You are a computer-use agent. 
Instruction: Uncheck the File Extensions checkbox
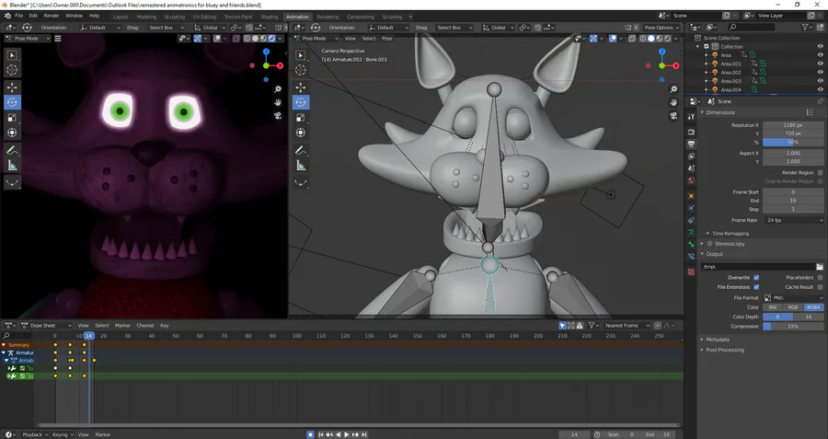(756, 287)
